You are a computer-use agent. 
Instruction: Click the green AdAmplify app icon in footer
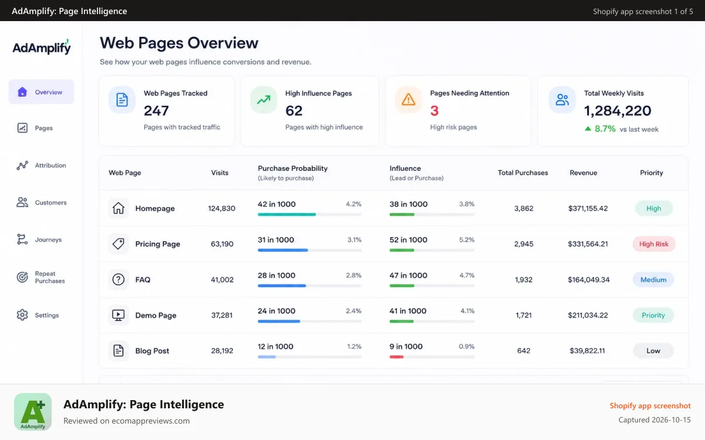click(x=33, y=412)
